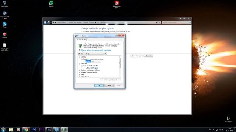Select the Advanced settings tab
The width and height of the screenshot is (236, 132).
[x=82, y=40]
